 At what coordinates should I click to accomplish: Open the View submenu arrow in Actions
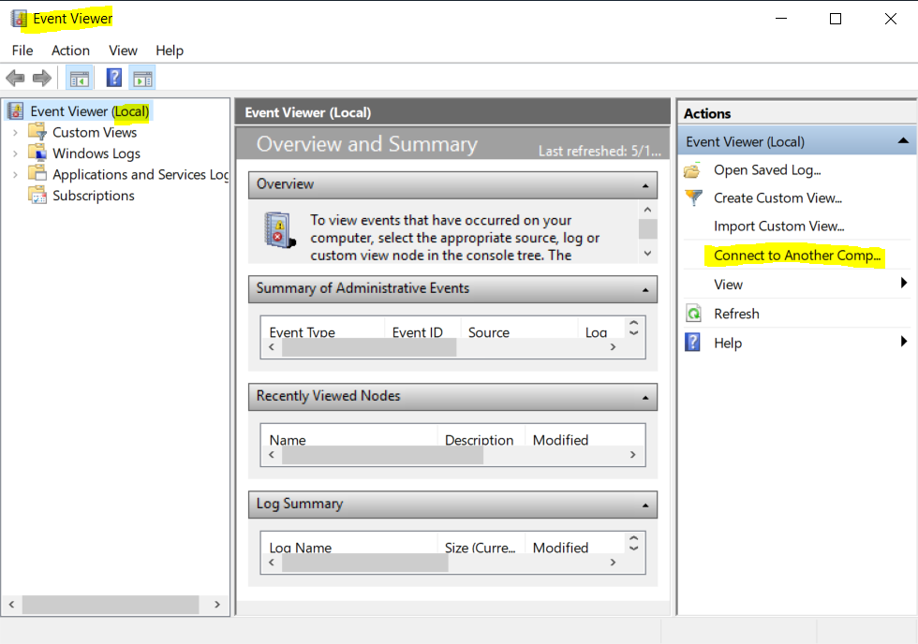[x=904, y=283]
